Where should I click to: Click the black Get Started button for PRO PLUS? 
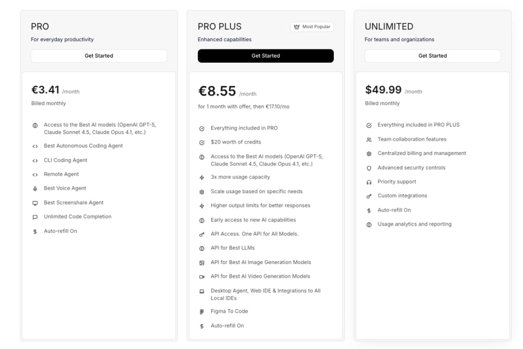[266, 56]
